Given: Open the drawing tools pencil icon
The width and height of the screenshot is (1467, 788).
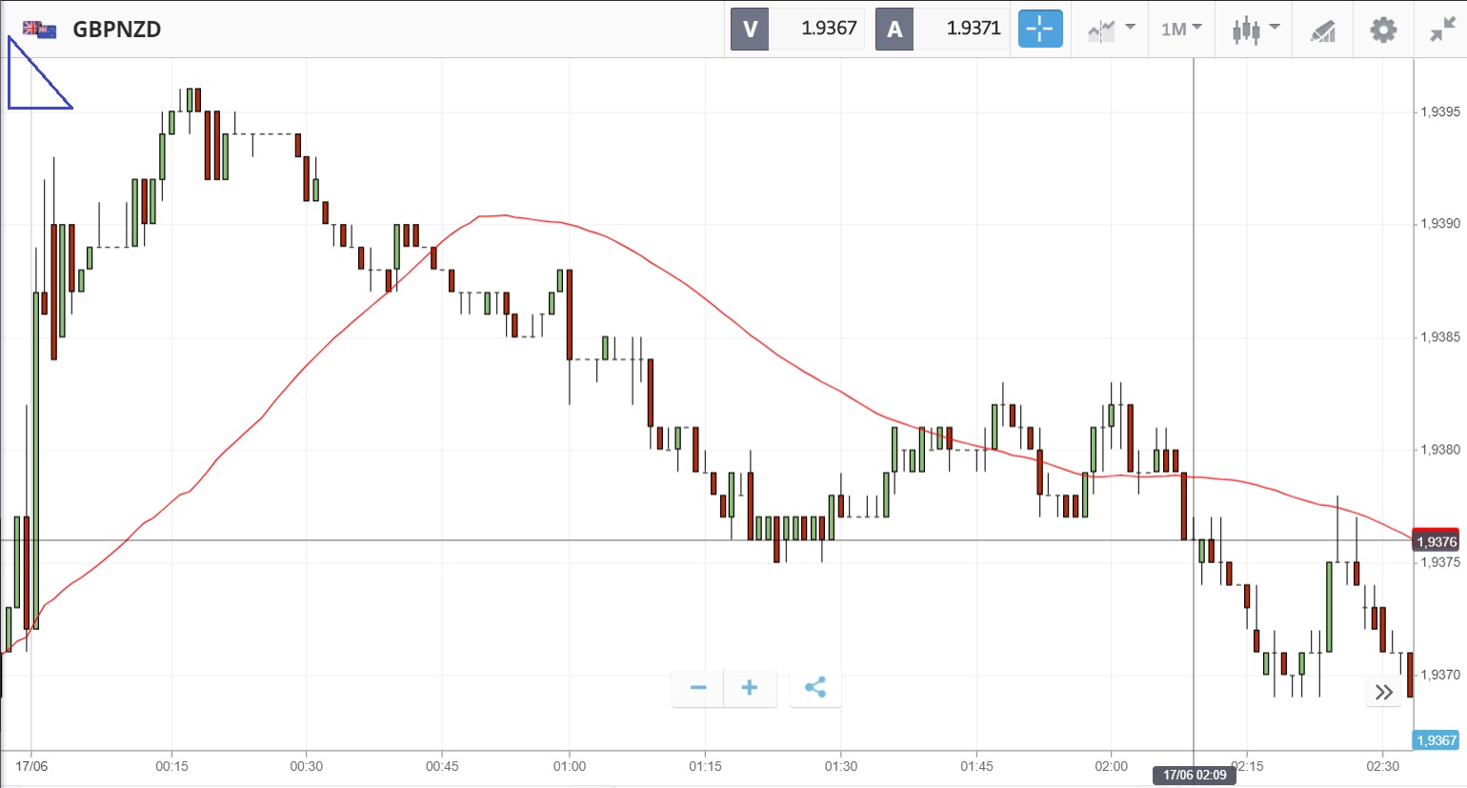Looking at the screenshot, I should point(1322,30).
